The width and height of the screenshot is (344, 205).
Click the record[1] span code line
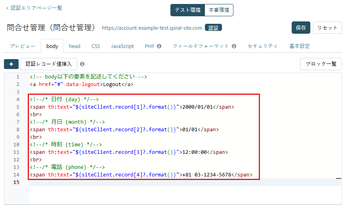click(132, 107)
